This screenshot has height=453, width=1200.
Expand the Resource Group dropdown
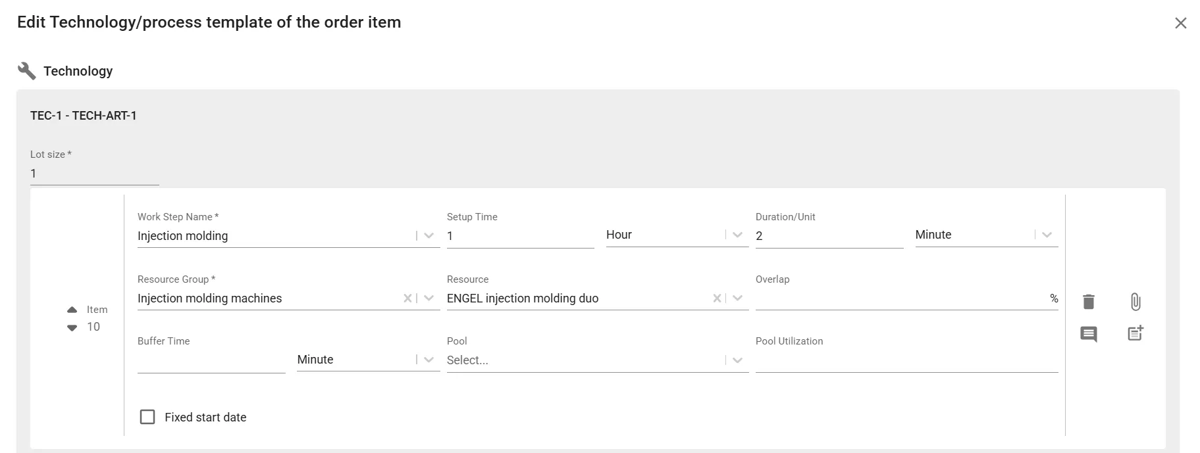(x=429, y=298)
